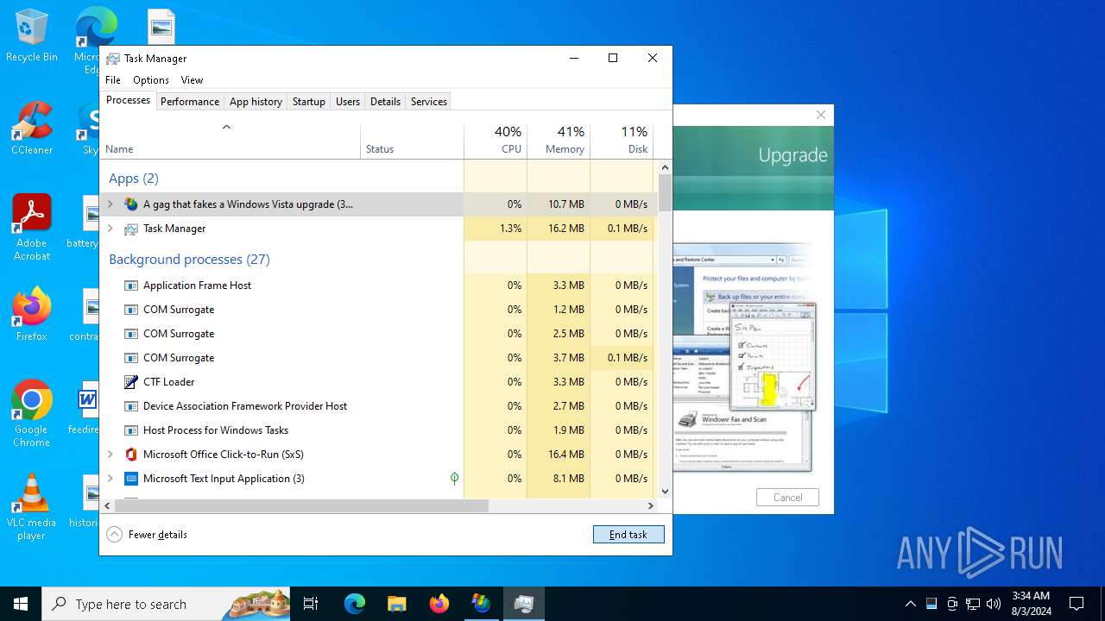Screen dimensions: 1105x621
Task: Switch to the Performance tab
Action: pos(190,102)
